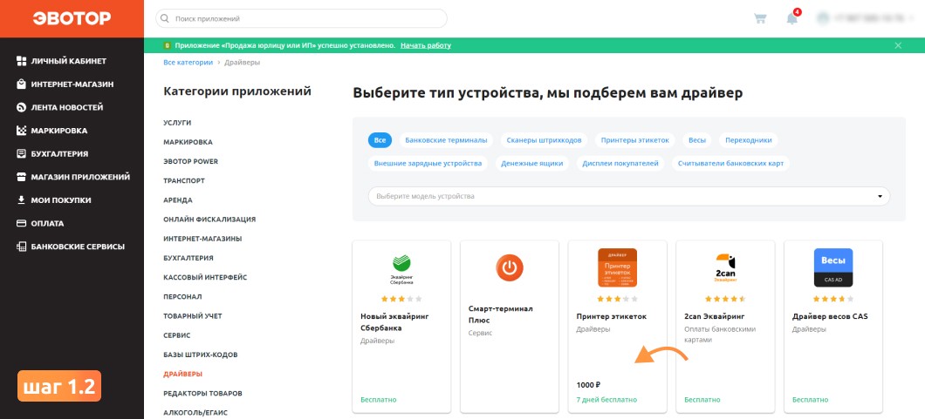Focus the app search field
This screenshot has height=419, width=925.
click(301, 19)
